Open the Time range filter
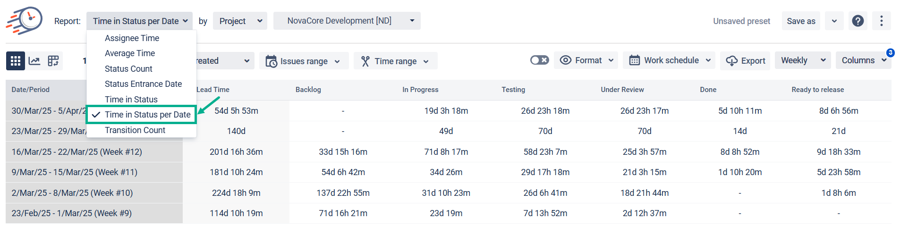 pos(395,61)
